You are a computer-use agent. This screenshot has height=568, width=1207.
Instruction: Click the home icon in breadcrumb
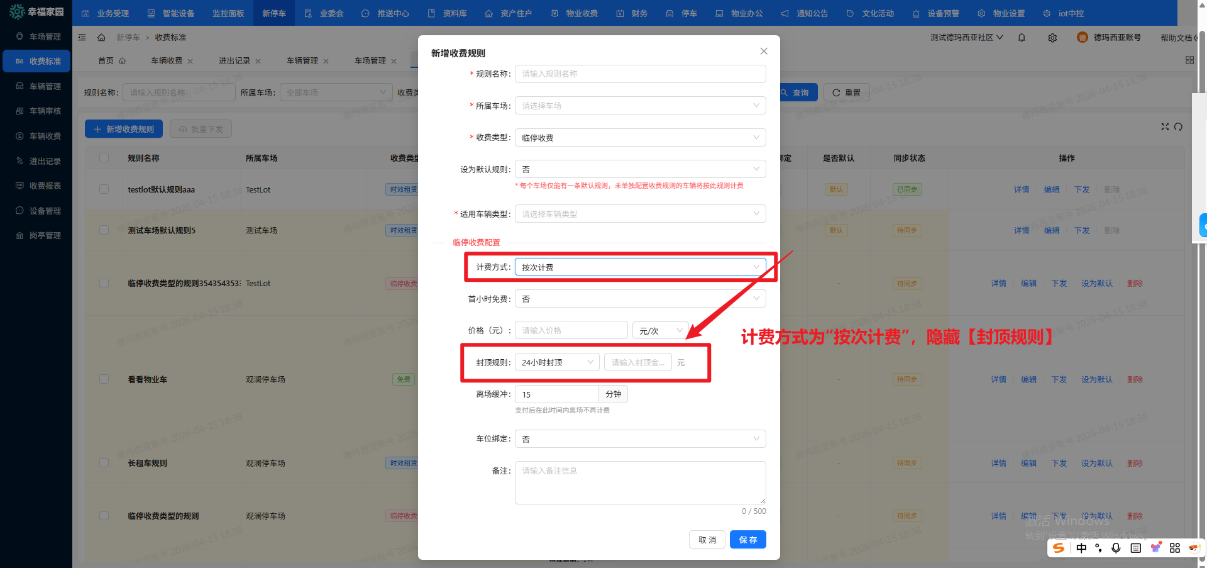pyautogui.click(x=101, y=38)
